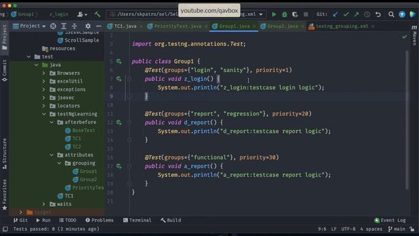The height and width of the screenshot is (236, 419).
Task: Open the Maven tool window
Action: pos(414,35)
